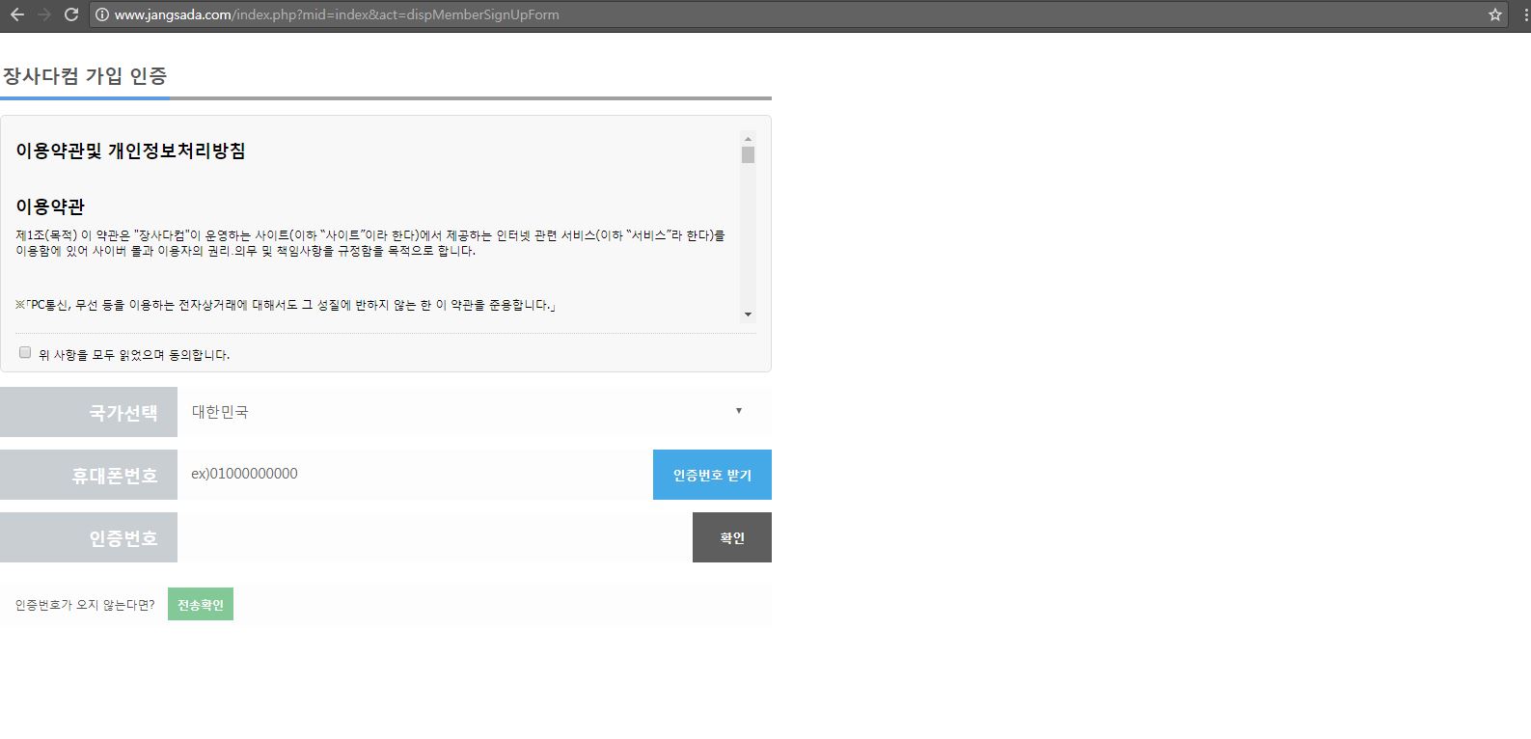Click the gray 인증번호 label
This screenshot has width=1531, height=739.
click(x=123, y=538)
